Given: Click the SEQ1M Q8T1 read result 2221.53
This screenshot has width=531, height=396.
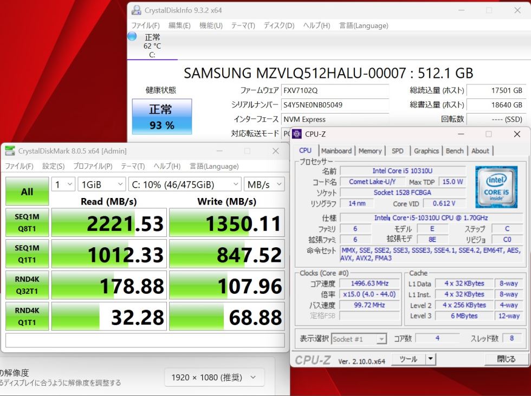Looking at the screenshot, I should pos(109,222).
